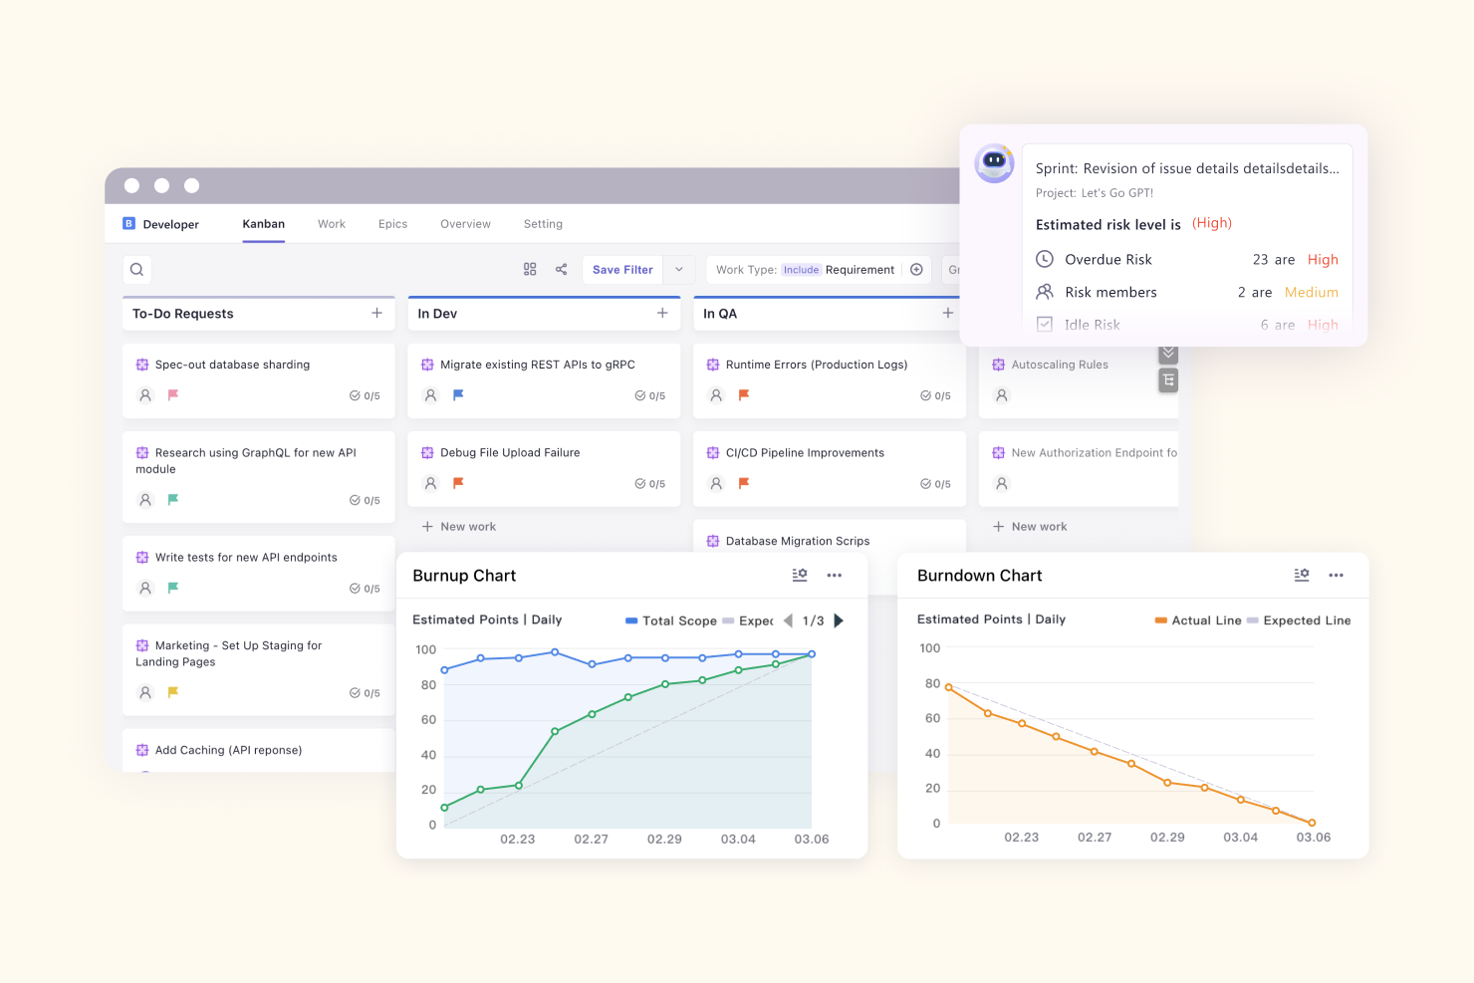Toggle the yellow flag on Marketing staging card

[x=172, y=692]
